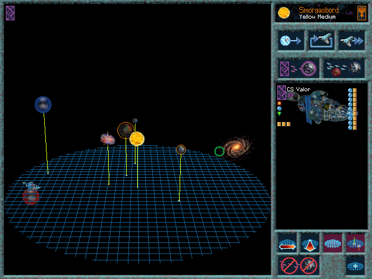Click the purple emblem in map corner
The width and height of the screenshot is (372, 279).
pos(10,13)
